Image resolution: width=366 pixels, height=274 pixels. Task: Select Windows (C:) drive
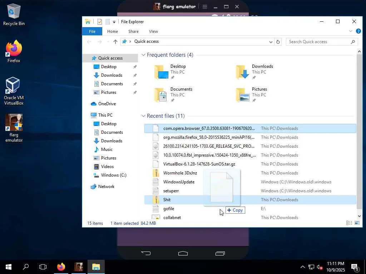point(114,175)
